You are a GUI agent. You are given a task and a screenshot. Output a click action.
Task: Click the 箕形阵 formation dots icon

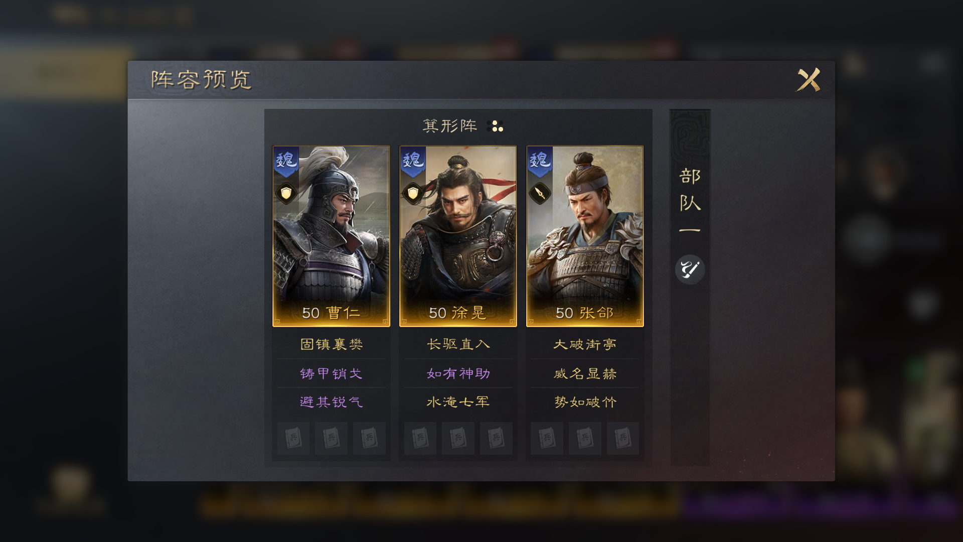click(x=495, y=126)
